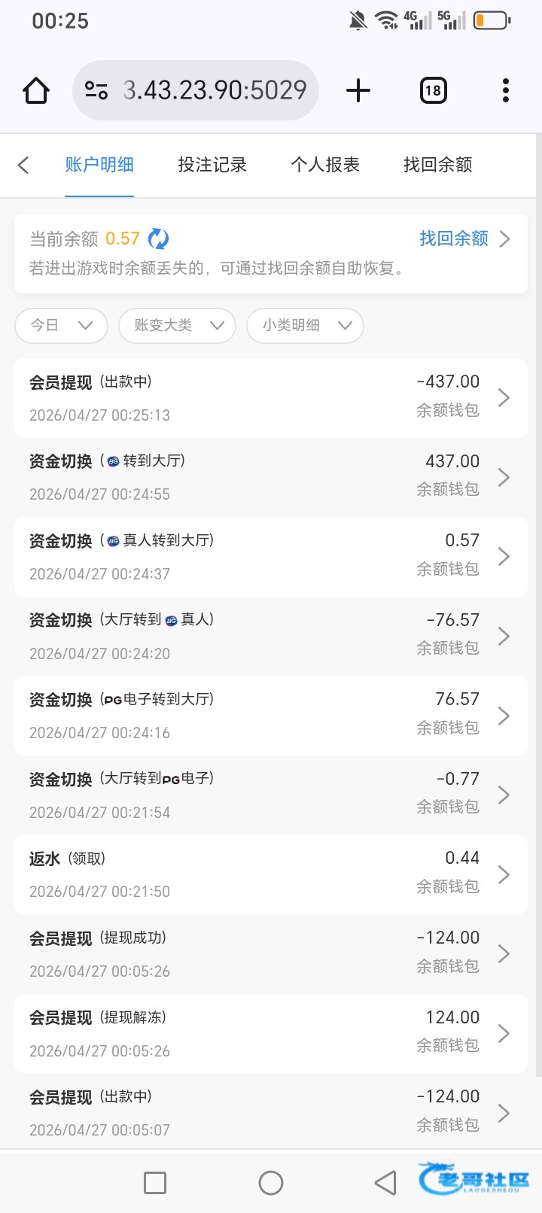Tap Android back triangle navigation button
542x1213 pixels.
pyautogui.click(x=385, y=1182)
